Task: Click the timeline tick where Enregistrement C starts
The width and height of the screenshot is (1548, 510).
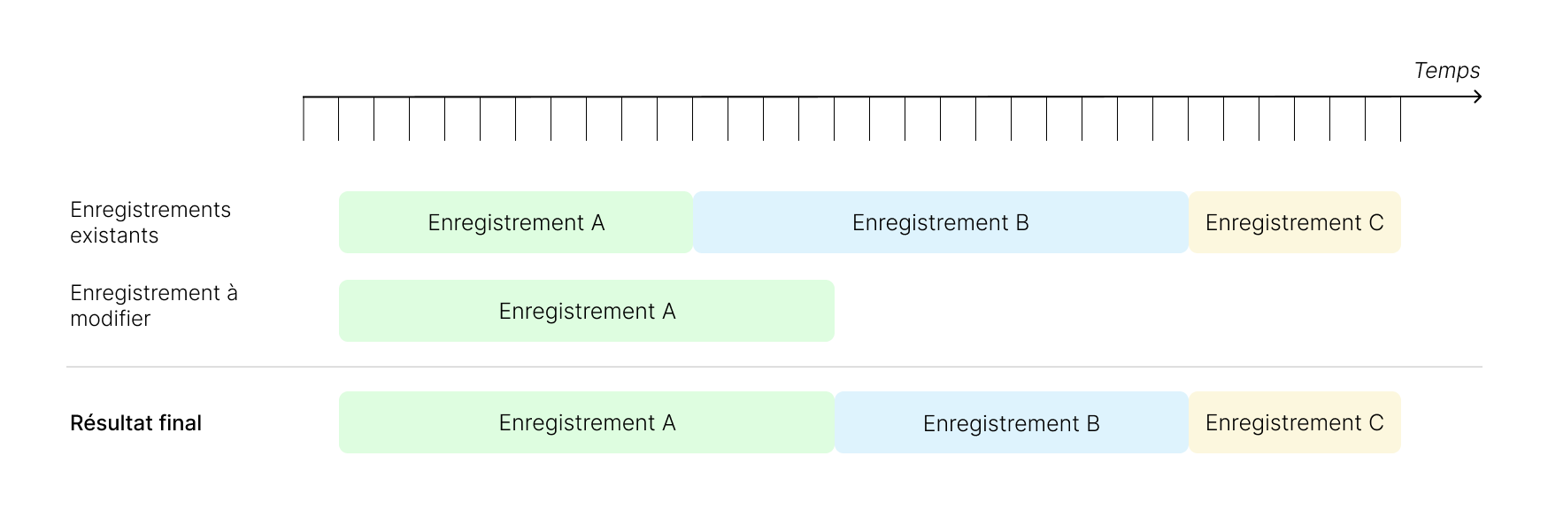Action: click(x=1189, y=119)
